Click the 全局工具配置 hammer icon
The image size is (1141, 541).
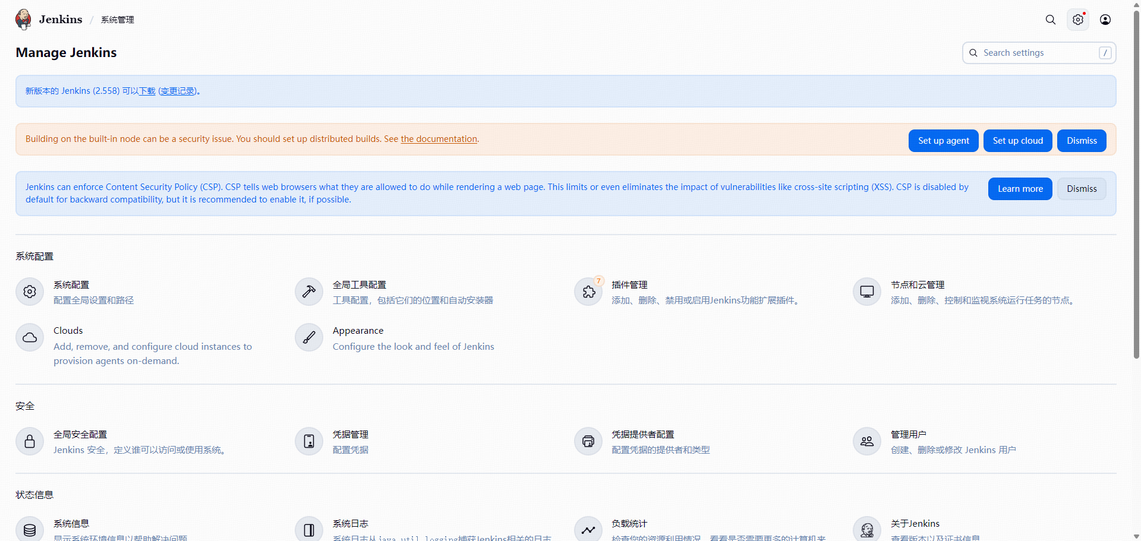tap(309, 292)
